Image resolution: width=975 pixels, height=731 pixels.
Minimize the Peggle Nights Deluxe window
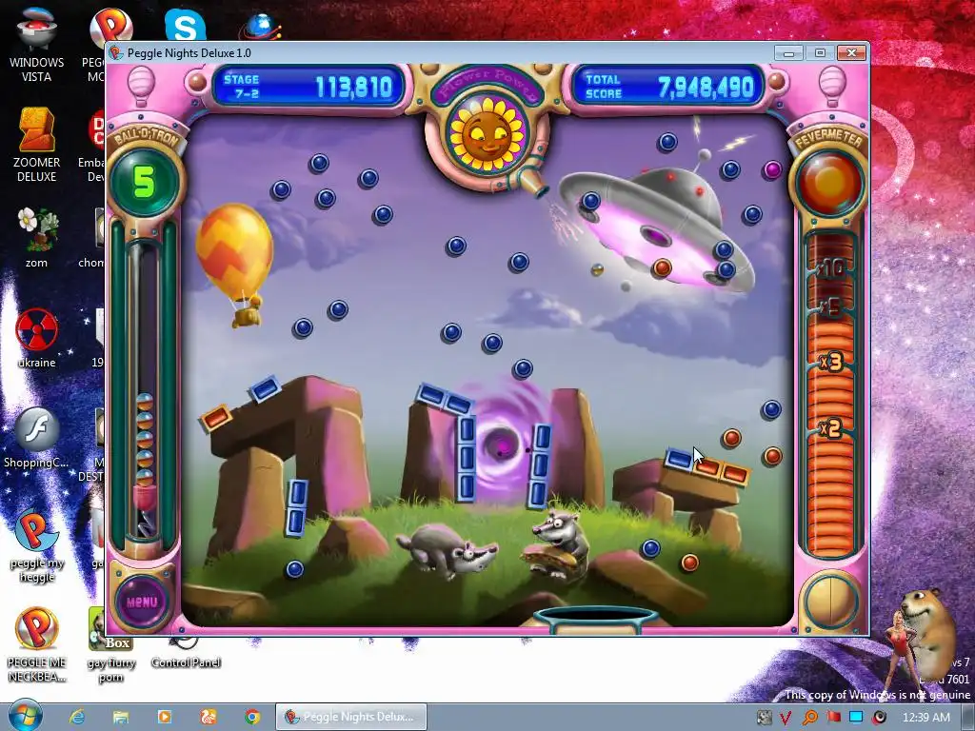(x=788, y=53)
